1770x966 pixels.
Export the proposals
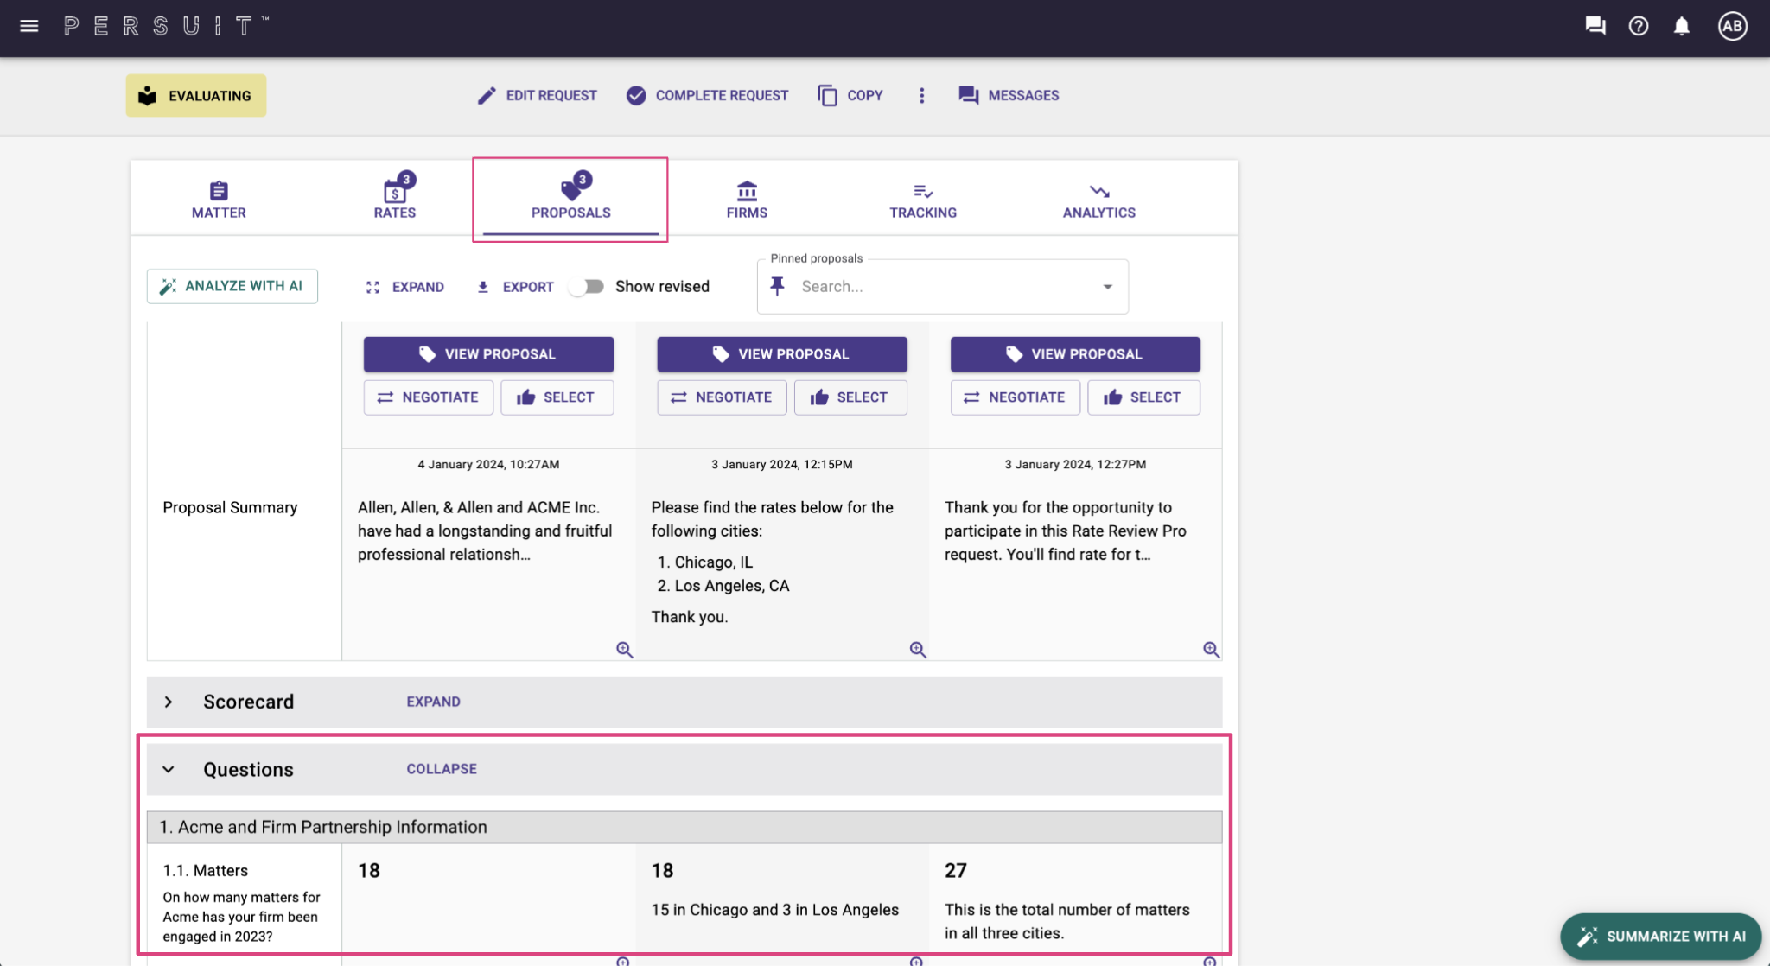tap(515, 287)
